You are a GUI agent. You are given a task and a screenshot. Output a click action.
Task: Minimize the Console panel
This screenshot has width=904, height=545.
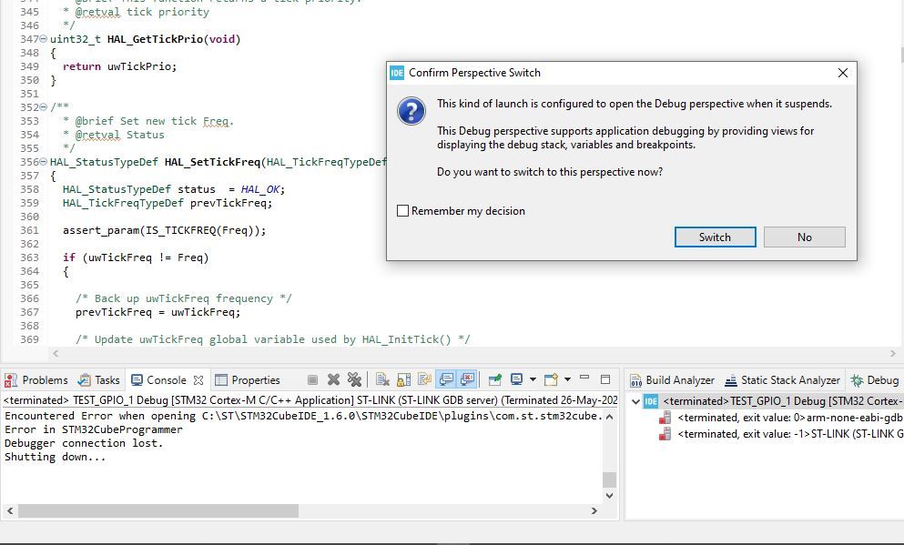click(584, 378)
